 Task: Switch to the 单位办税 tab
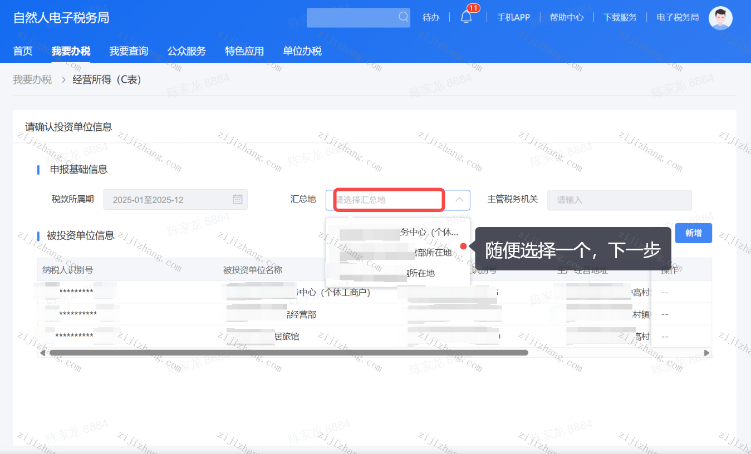302,51
